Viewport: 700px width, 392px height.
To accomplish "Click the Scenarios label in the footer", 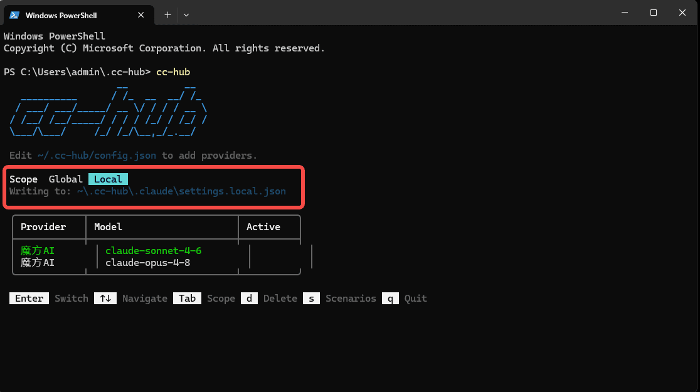I will tap(351, 299).
